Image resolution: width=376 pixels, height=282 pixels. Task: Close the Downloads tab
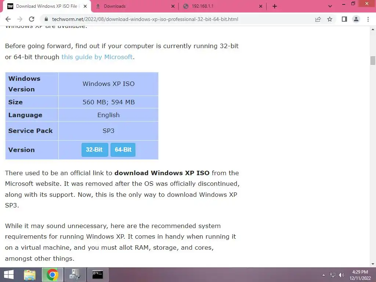tap(173, 6)
